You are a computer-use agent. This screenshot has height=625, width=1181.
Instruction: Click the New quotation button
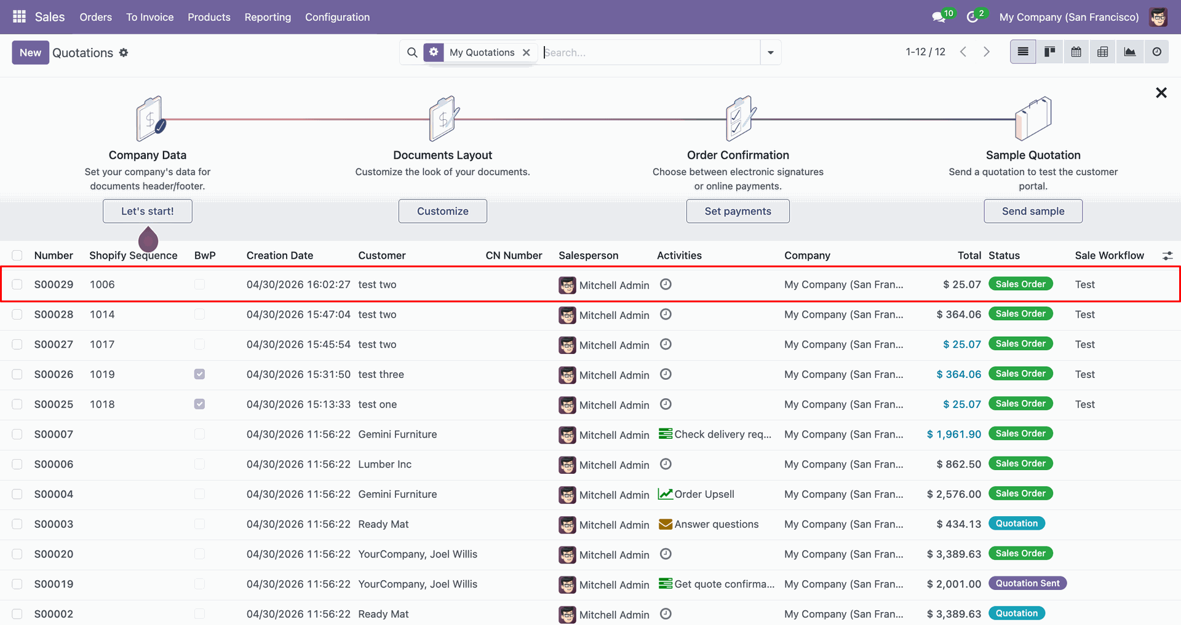[x=30, y=53]
